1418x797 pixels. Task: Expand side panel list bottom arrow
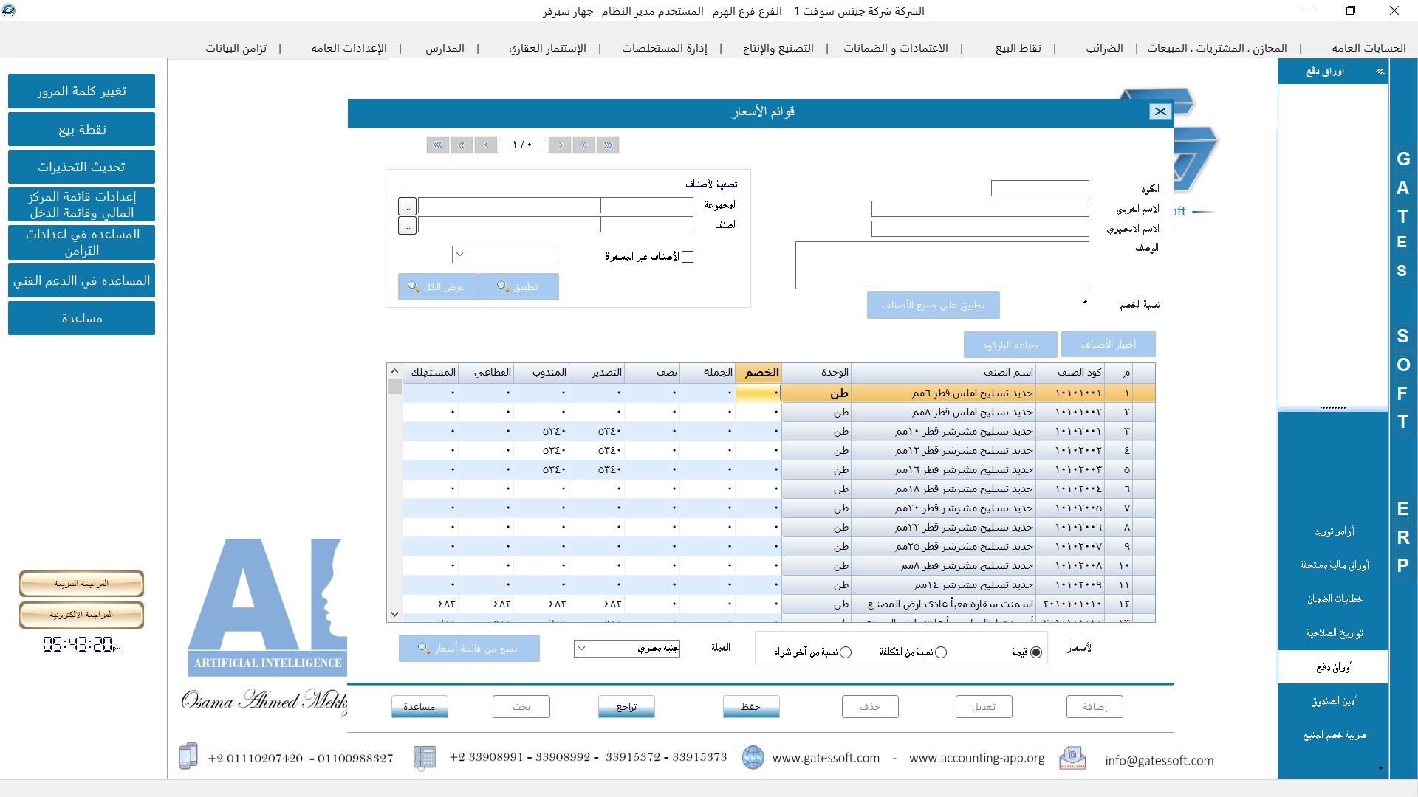[1380, 768]
